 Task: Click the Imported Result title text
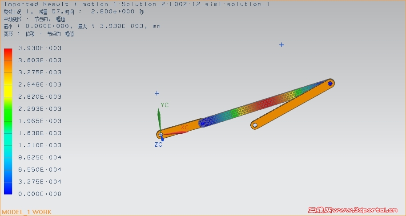(137, 4)
